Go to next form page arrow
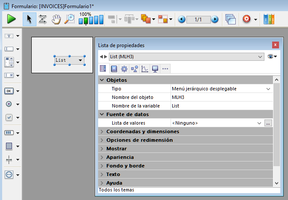 tap(215, 19)
